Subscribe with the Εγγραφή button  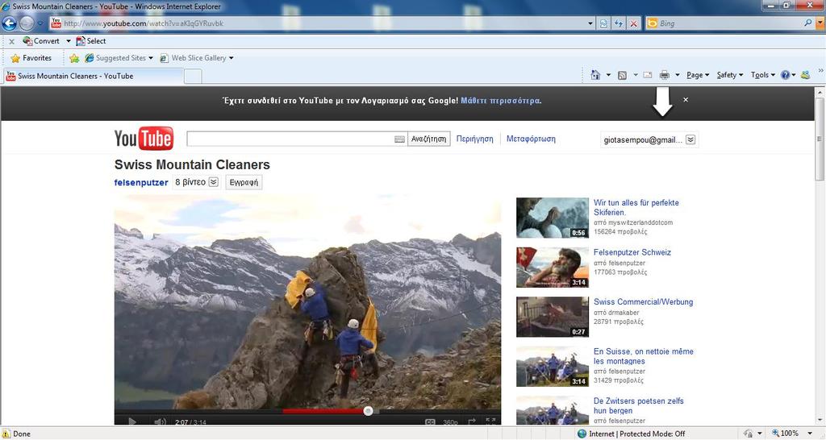tap(244, 182)
